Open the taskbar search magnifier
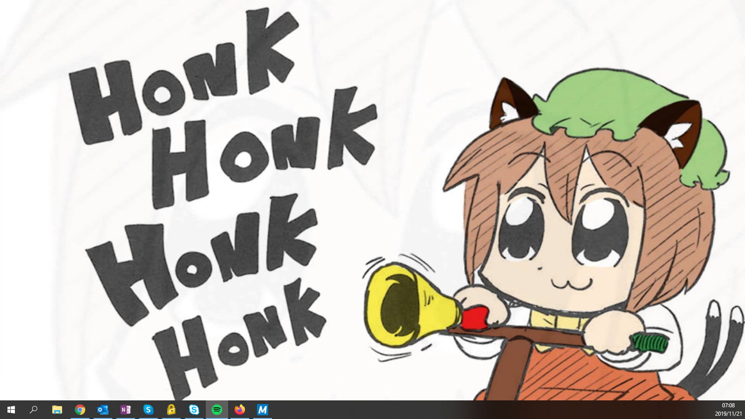 [x=34, y=410]
